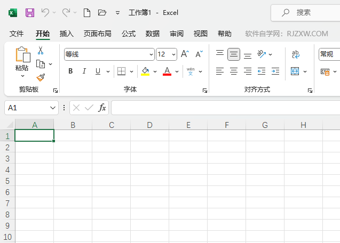Open the 等线 font name dropdown
The height and width of the screenshot is (243, 340).
(x=152, y=54)
